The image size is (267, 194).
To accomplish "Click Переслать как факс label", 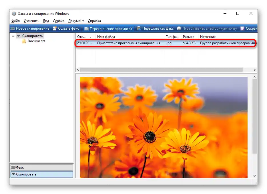I will click(x=158, y=28).
